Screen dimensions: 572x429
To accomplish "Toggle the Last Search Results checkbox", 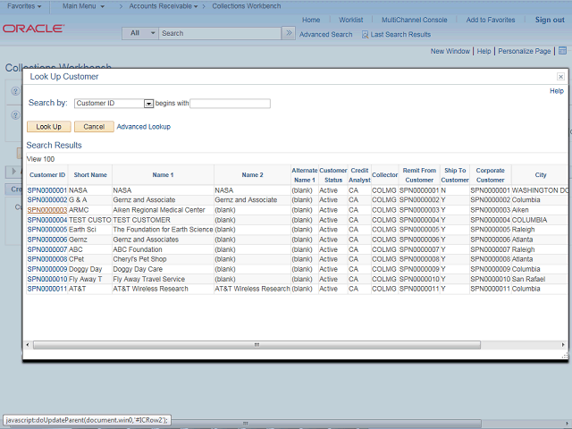I will [x=365, y=34].
